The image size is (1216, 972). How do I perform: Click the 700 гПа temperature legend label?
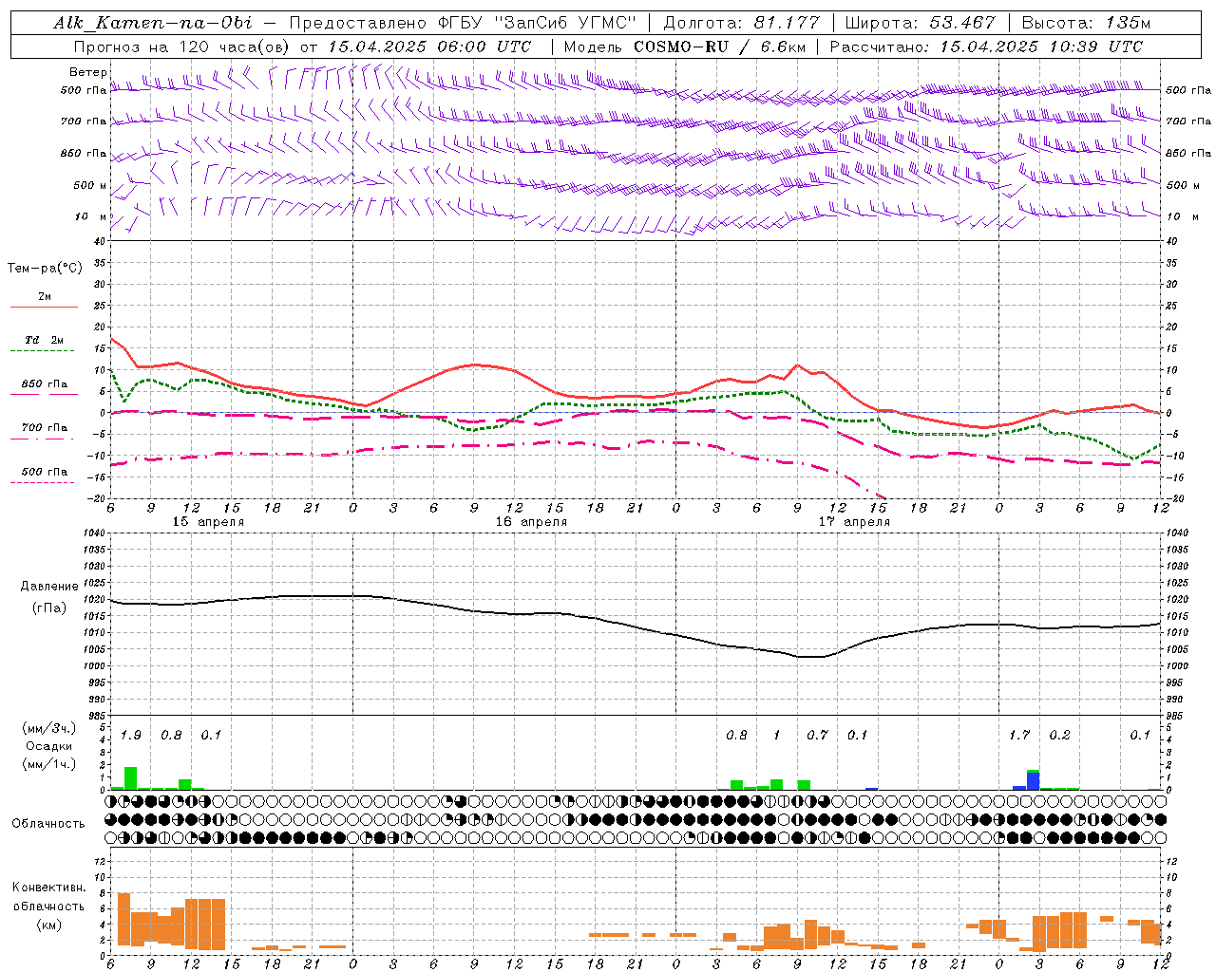(44, 428)
